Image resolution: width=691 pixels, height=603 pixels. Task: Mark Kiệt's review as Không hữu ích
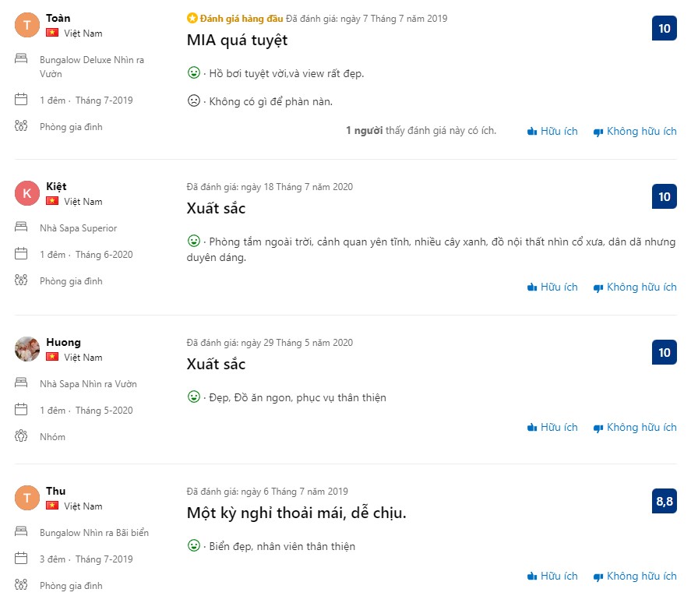point(634,287)
